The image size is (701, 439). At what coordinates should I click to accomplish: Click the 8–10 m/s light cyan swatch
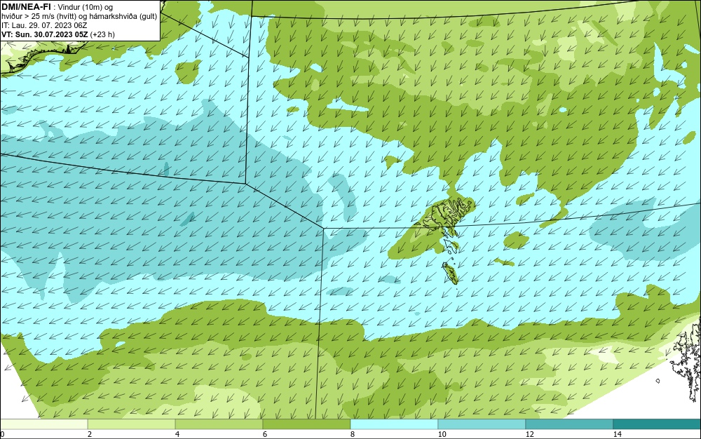tap(394, 424)
